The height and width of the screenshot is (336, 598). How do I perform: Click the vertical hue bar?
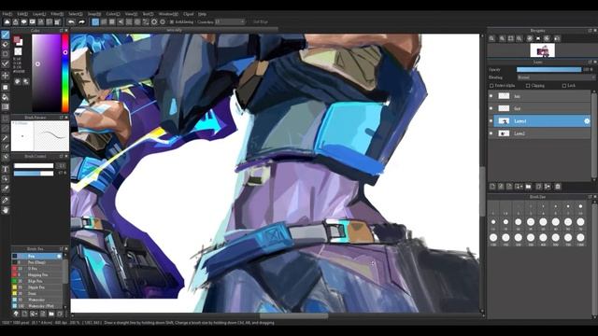[x=65, y=73]
